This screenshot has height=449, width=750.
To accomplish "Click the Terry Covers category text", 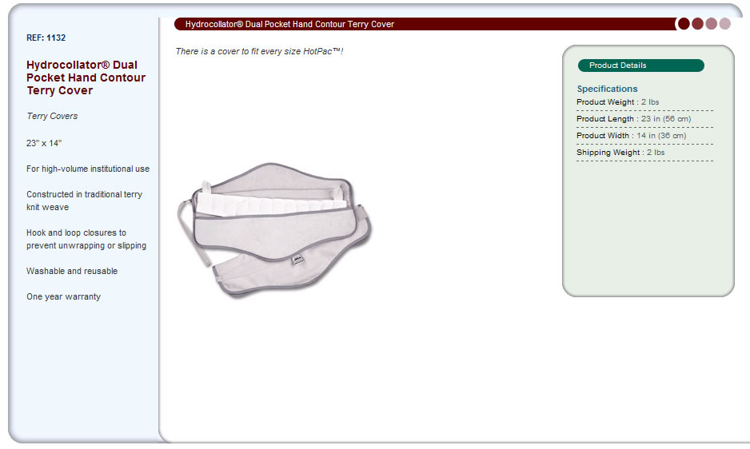I will (52, 116).
